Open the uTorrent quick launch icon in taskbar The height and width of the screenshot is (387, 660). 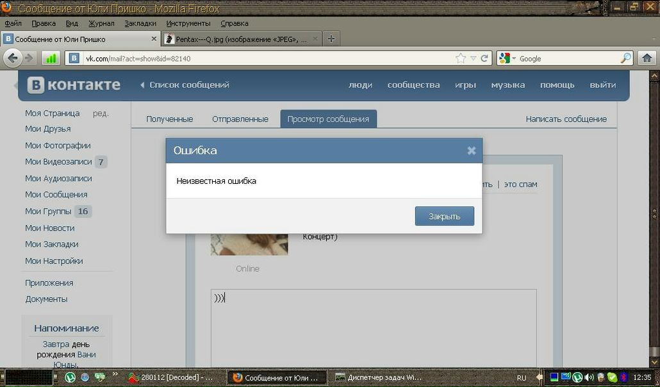pyautogui.click(x=70, y=377)
